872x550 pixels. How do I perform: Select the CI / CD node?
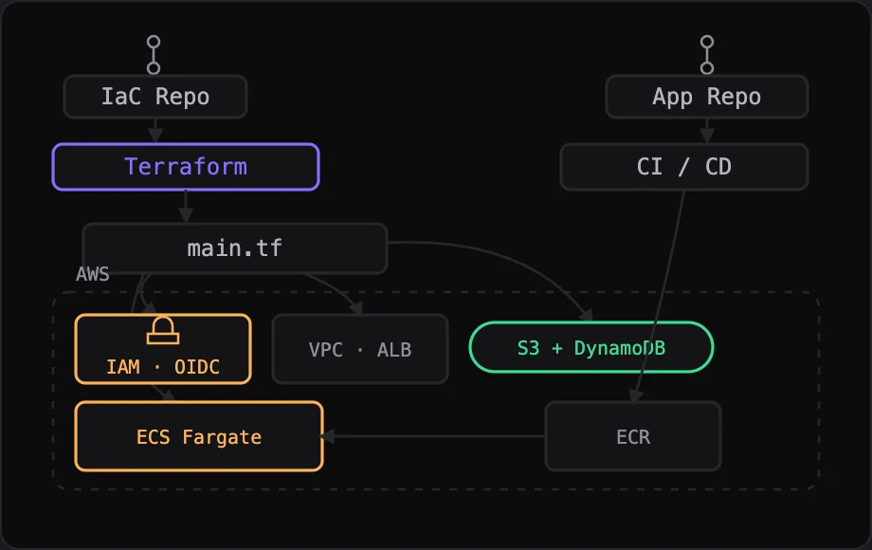pyautogui.click(x=684, y=167)
